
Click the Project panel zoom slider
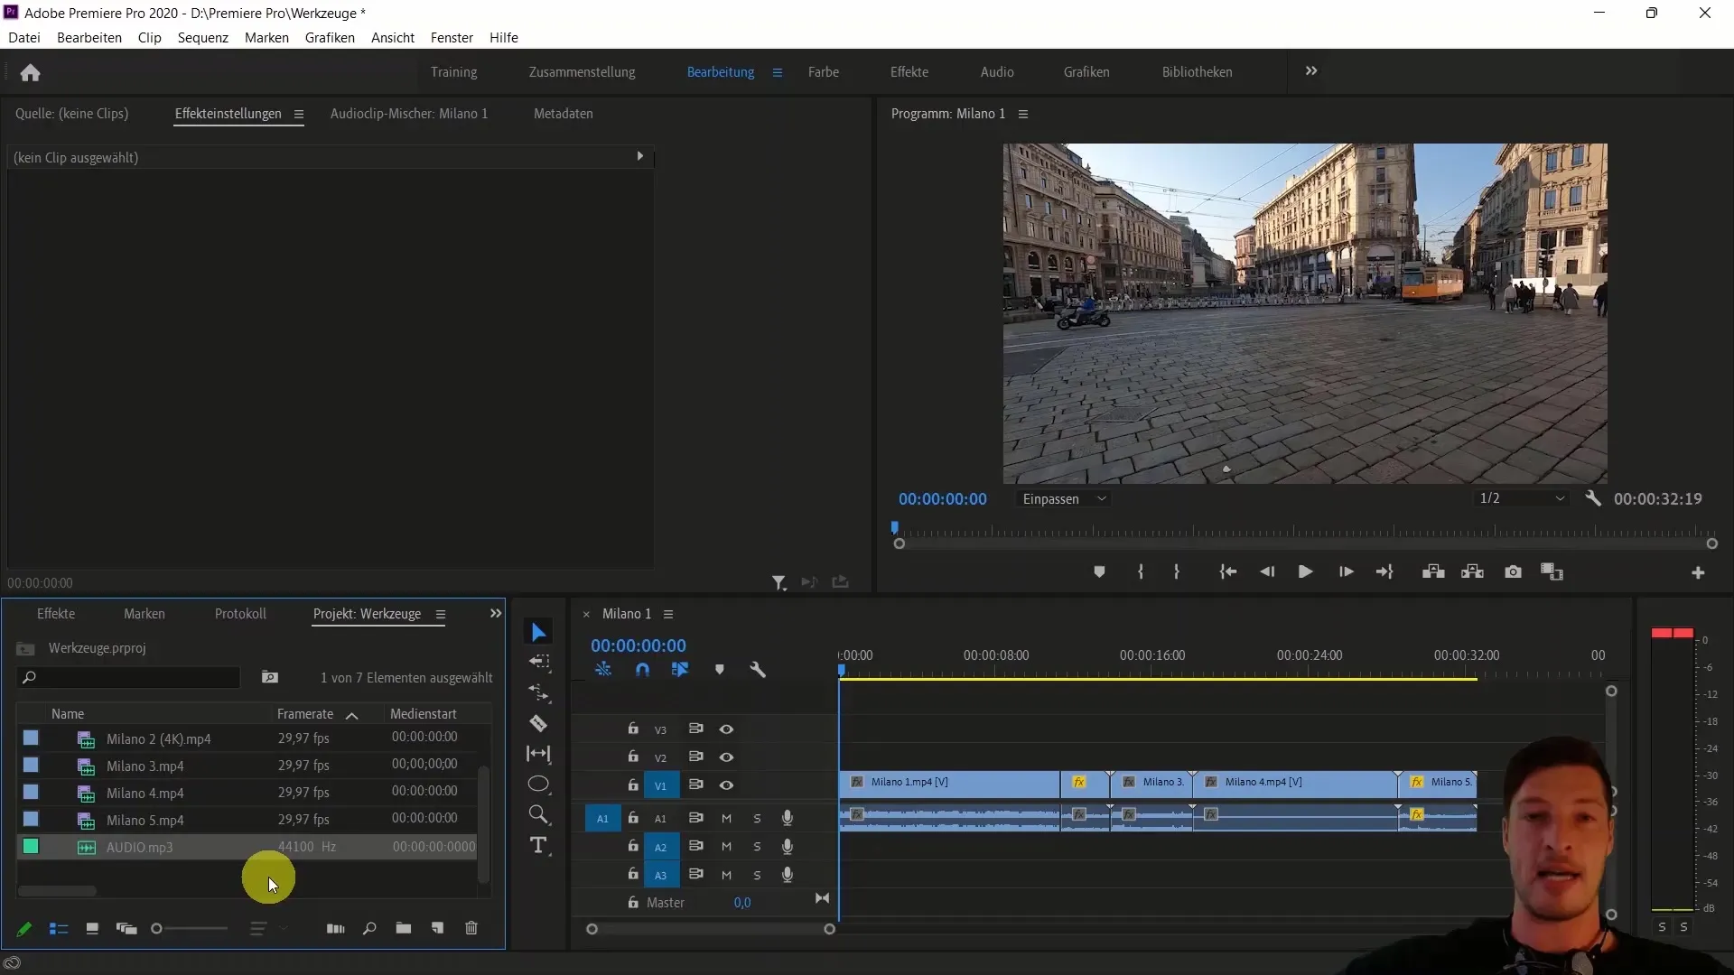pyautogui.click(x=190, y=928)
